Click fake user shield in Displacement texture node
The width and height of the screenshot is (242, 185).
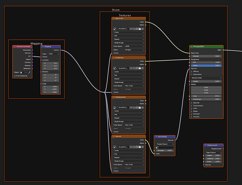(x=134, y=108)
